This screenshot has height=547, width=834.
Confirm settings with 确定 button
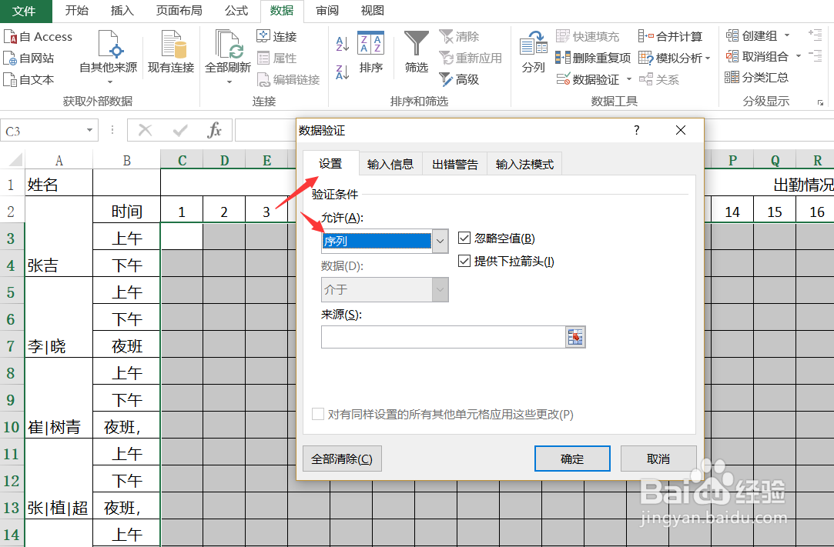point(572,459)
